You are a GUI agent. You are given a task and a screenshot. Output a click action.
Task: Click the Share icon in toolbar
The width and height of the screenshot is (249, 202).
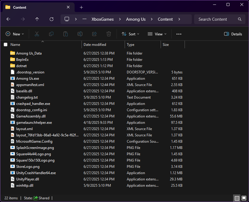click(x=94, y=34)
